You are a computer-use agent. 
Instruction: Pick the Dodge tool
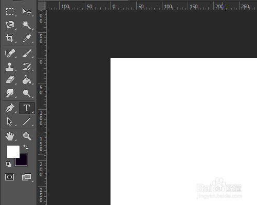coord(27,93)
